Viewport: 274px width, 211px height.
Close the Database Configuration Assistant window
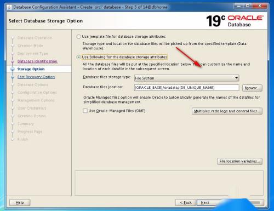point(260,6)
